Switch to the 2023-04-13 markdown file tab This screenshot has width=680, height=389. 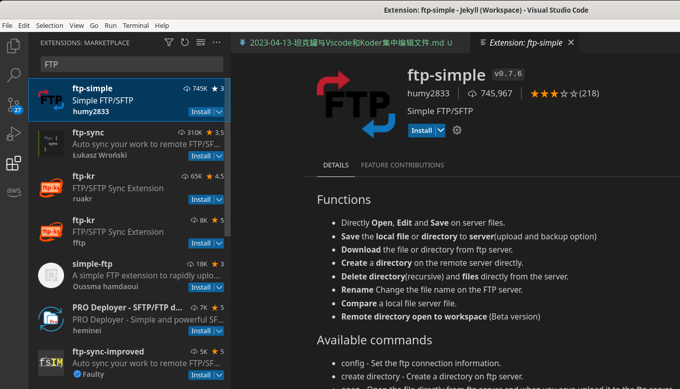(x=350, y=43)
